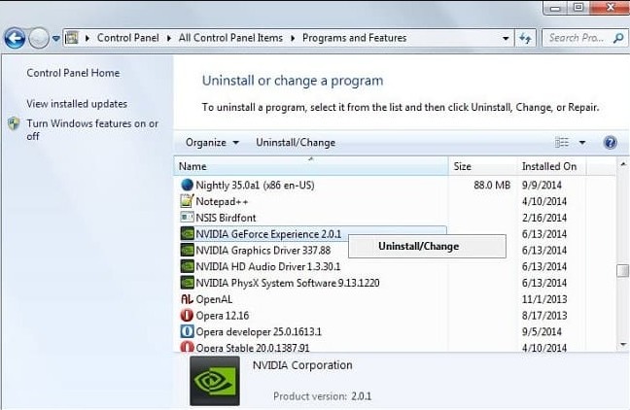Open the Organize dropdown menu

point(212,143)
